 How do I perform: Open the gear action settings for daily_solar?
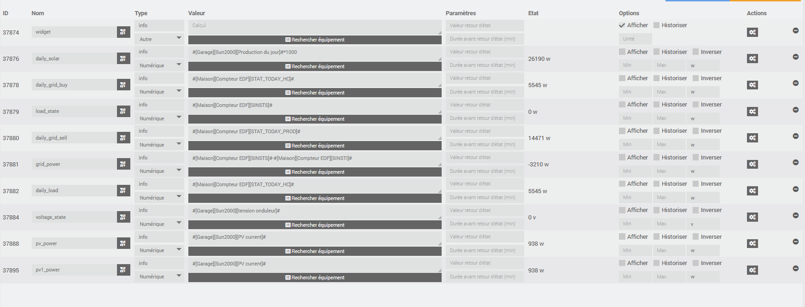point(752,59)
